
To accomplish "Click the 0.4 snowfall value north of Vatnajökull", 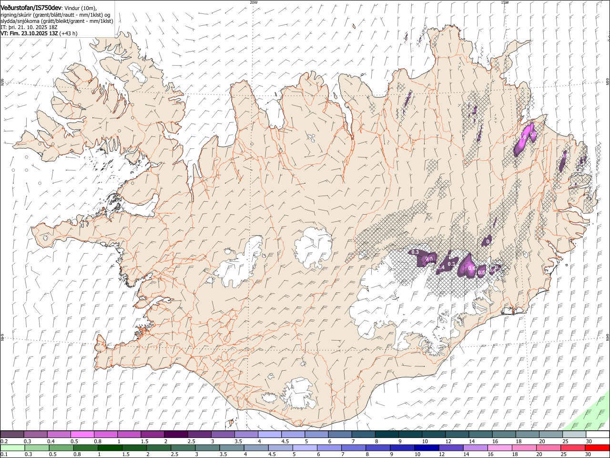I will click(x=441, y=268).
